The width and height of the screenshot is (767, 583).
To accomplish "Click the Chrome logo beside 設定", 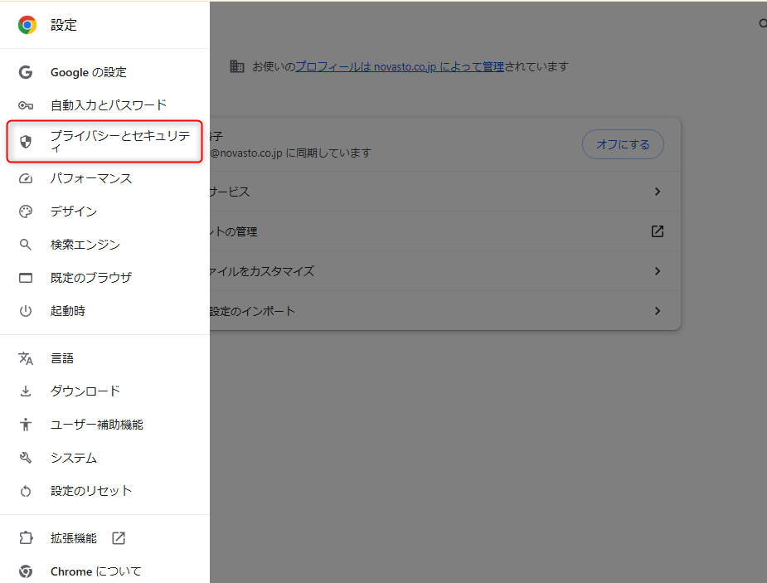I will (x=27, y=25).
